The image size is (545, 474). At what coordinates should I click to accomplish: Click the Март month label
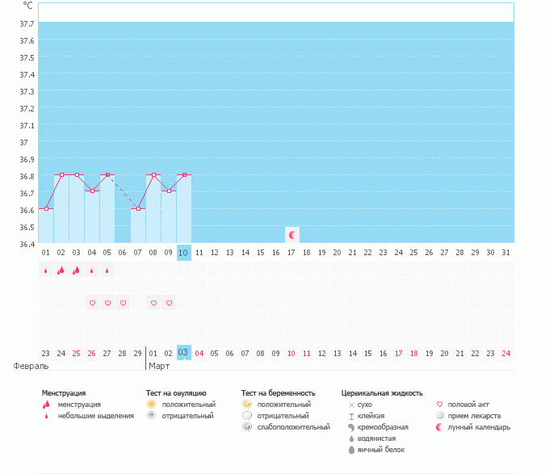(160, 366)
